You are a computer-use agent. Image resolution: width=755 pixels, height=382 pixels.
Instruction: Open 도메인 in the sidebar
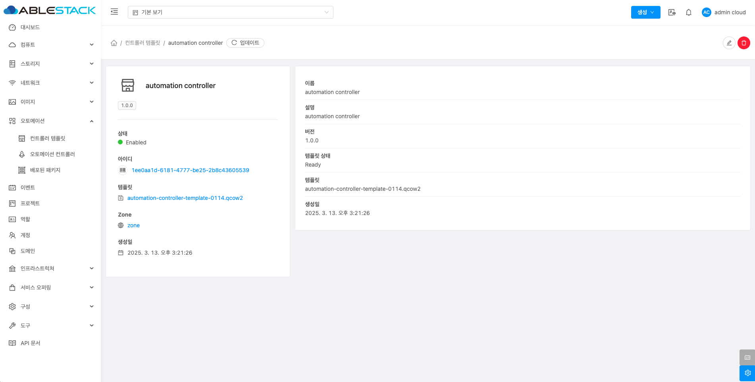(50, 251)
